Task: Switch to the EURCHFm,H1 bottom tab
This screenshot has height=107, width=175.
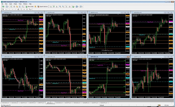Action: coord(104,103)
